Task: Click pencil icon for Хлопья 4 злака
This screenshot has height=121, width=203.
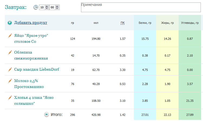Action: 10,98
